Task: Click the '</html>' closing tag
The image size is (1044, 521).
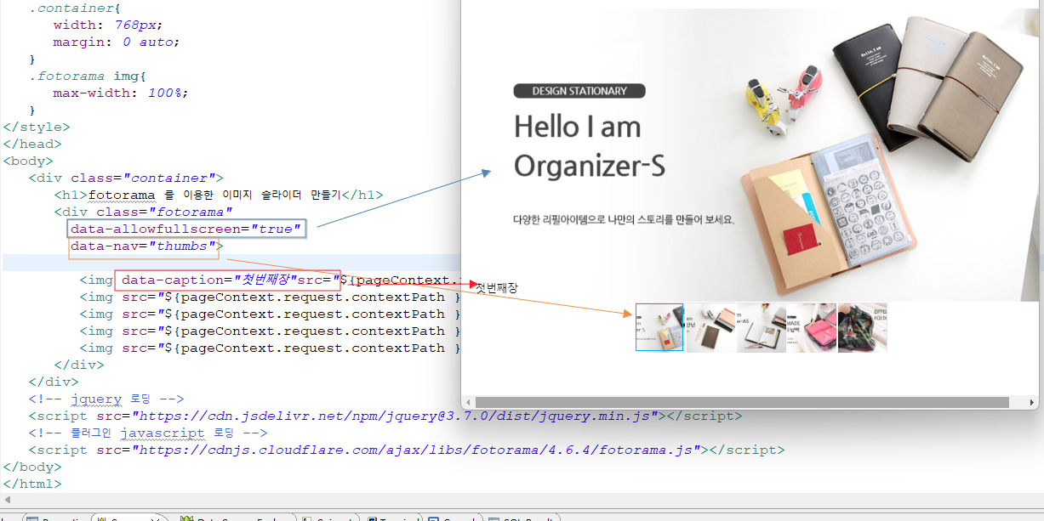Action: click(32, 484)
